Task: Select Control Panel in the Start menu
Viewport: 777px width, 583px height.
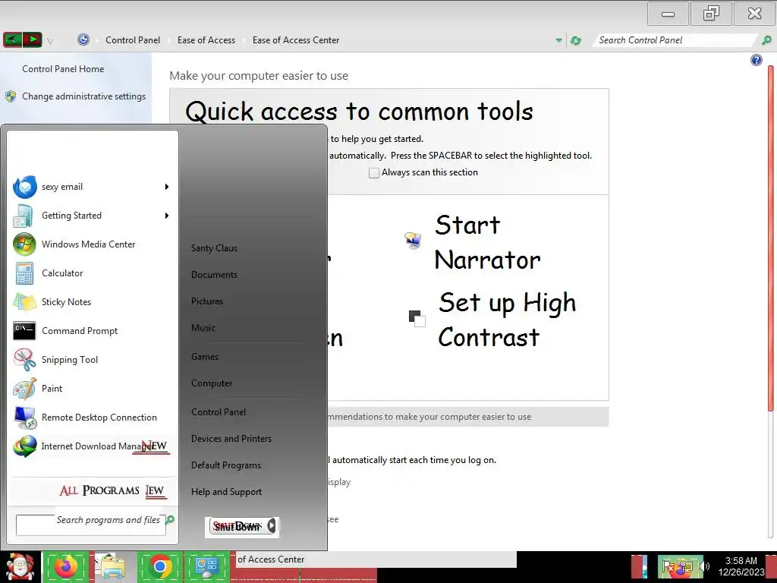Action: tap(219, 412)
